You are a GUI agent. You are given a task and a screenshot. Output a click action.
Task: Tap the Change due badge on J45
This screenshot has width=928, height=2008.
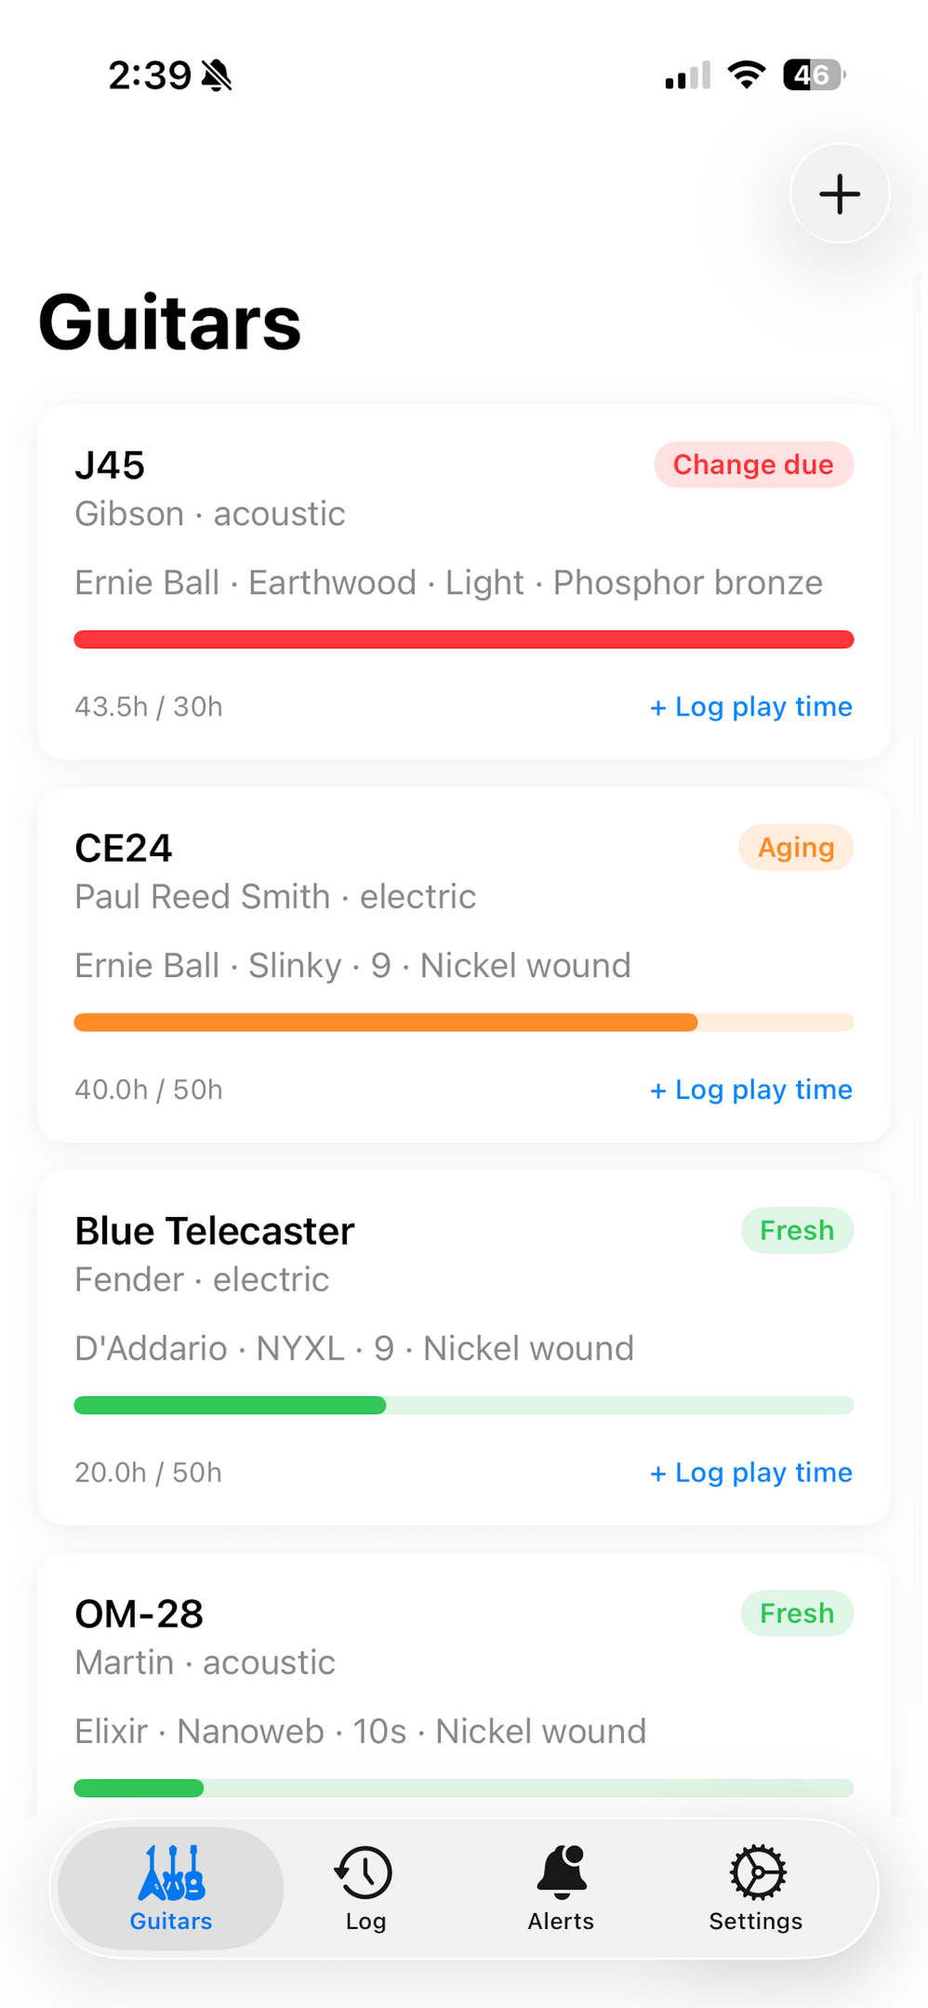click(753, 465)
